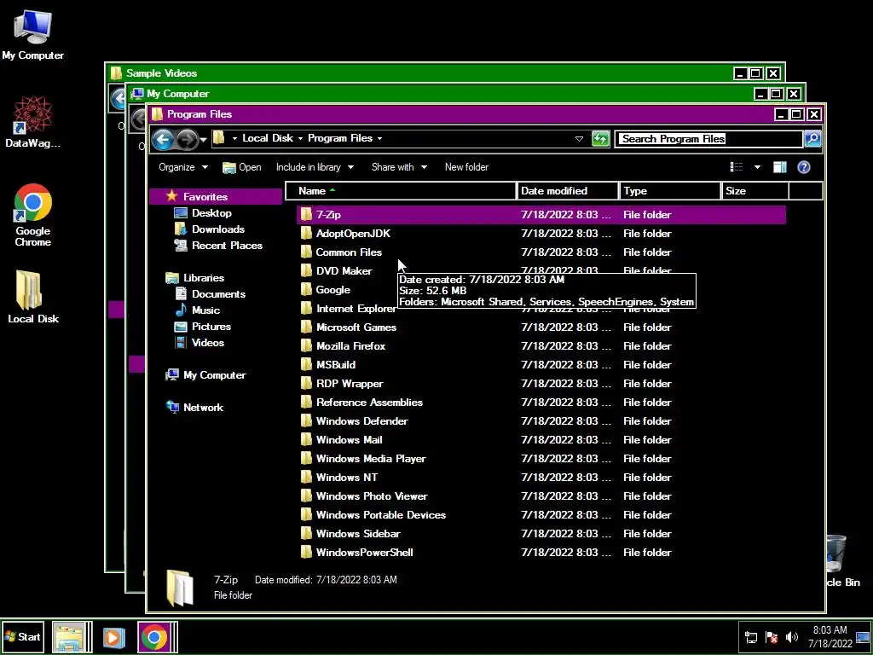The height and width of the screenshot is (655, 873).
Task: Click Show desktop icon in tray
Action: pos(863,637)
